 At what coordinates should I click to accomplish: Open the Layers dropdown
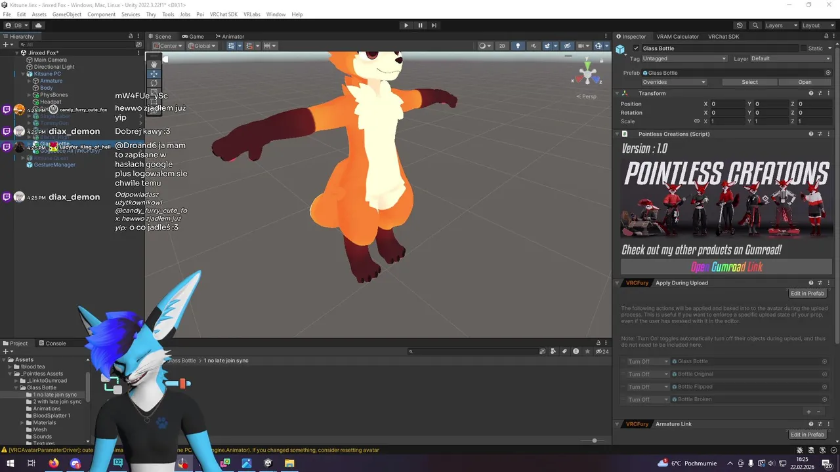coord(781,26)
